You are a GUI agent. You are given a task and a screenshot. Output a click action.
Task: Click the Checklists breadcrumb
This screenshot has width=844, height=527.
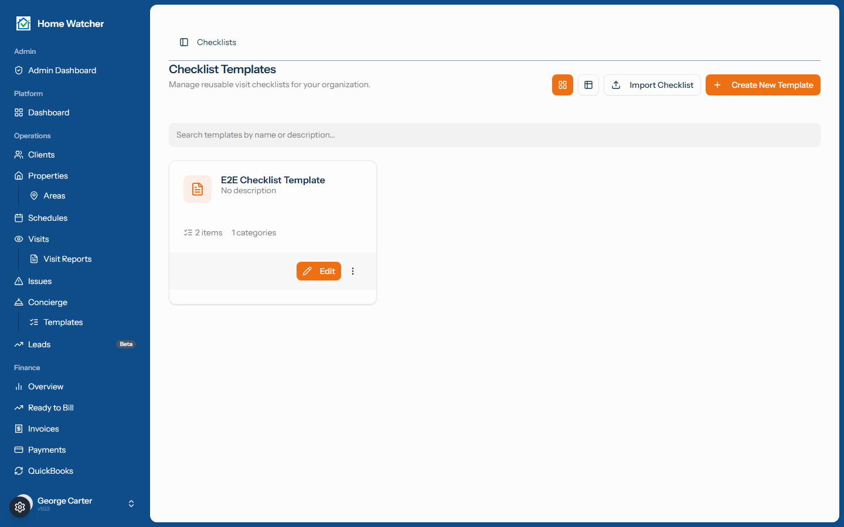coord(216,42)
